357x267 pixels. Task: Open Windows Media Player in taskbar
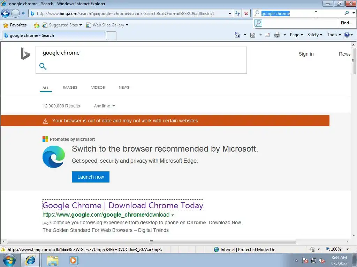[74, 260]
